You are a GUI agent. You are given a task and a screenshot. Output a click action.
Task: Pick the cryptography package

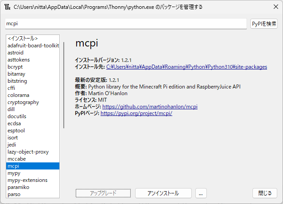[23, 102]
